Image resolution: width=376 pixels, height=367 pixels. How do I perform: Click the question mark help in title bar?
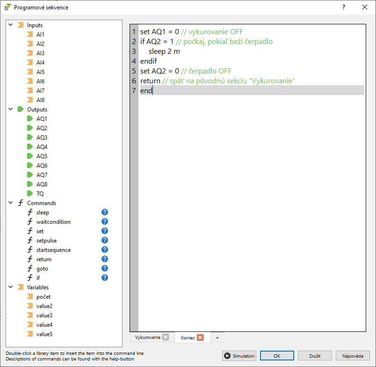tap(344, 7)
